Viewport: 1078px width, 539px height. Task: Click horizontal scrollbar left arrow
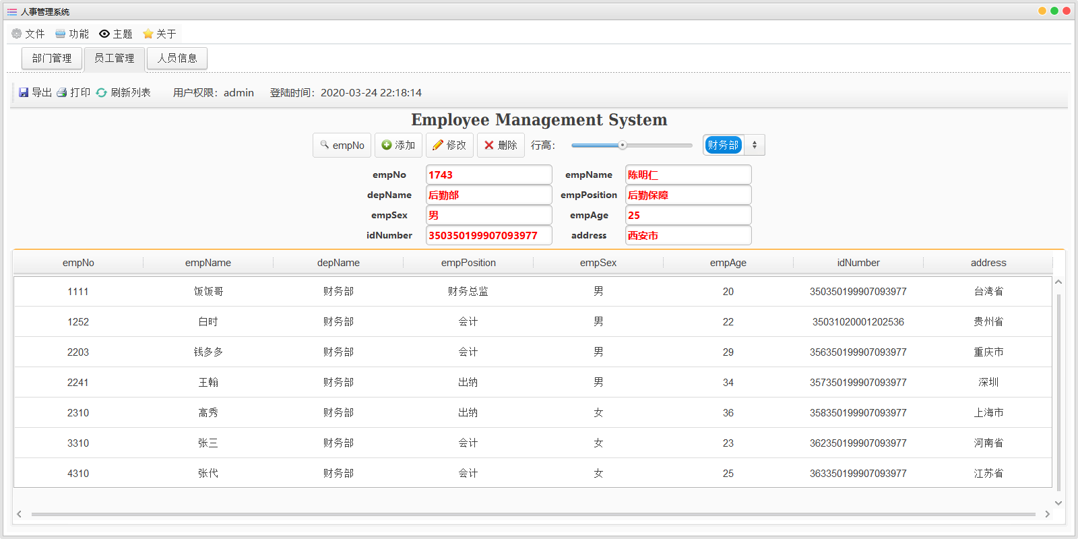tap(20, 514)
